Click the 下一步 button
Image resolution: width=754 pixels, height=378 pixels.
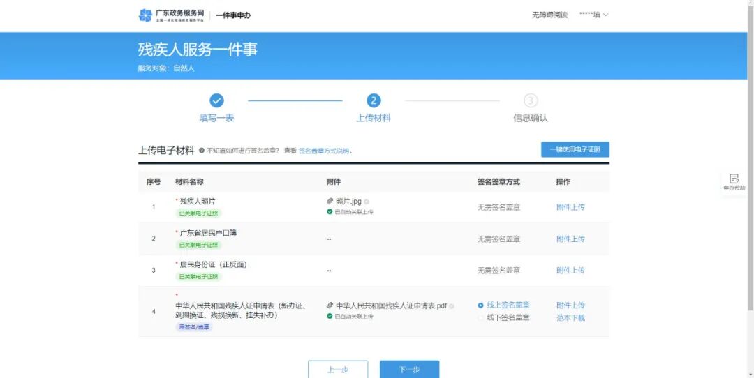point(409,370)
